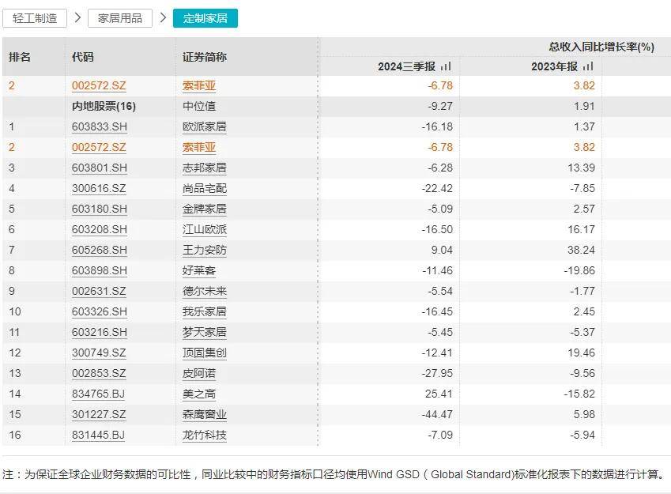Image resolution: width=671 pixels, height=494 pixels.
Task: Click 欧派家居 2024 Q3 value -16.18
Action: (437, 126)
